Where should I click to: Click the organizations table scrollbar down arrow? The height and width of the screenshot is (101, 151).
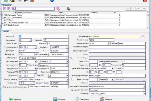(x=148, y=27)
